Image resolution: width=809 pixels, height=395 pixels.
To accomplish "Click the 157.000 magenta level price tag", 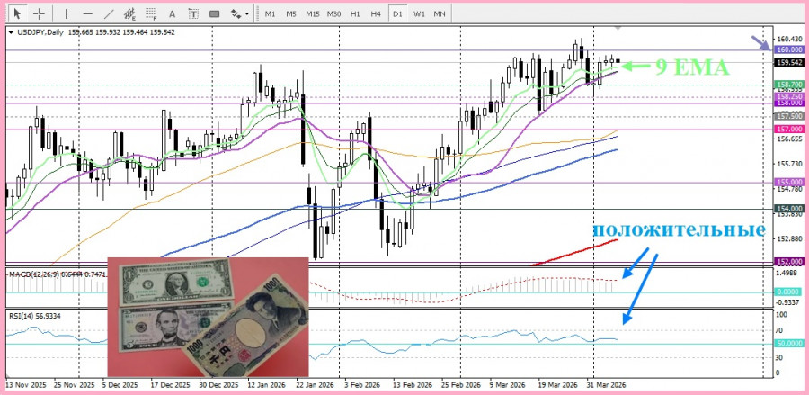I will click(x=788, y=129).
